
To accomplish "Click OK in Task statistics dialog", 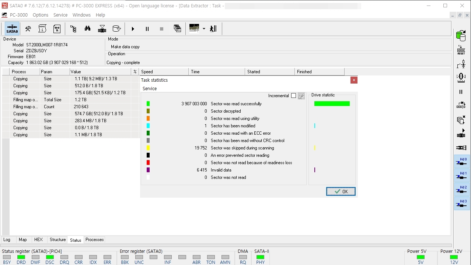I will pos(341,191).
